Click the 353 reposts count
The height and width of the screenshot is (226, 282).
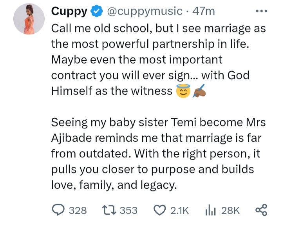[x=128, y=210]
